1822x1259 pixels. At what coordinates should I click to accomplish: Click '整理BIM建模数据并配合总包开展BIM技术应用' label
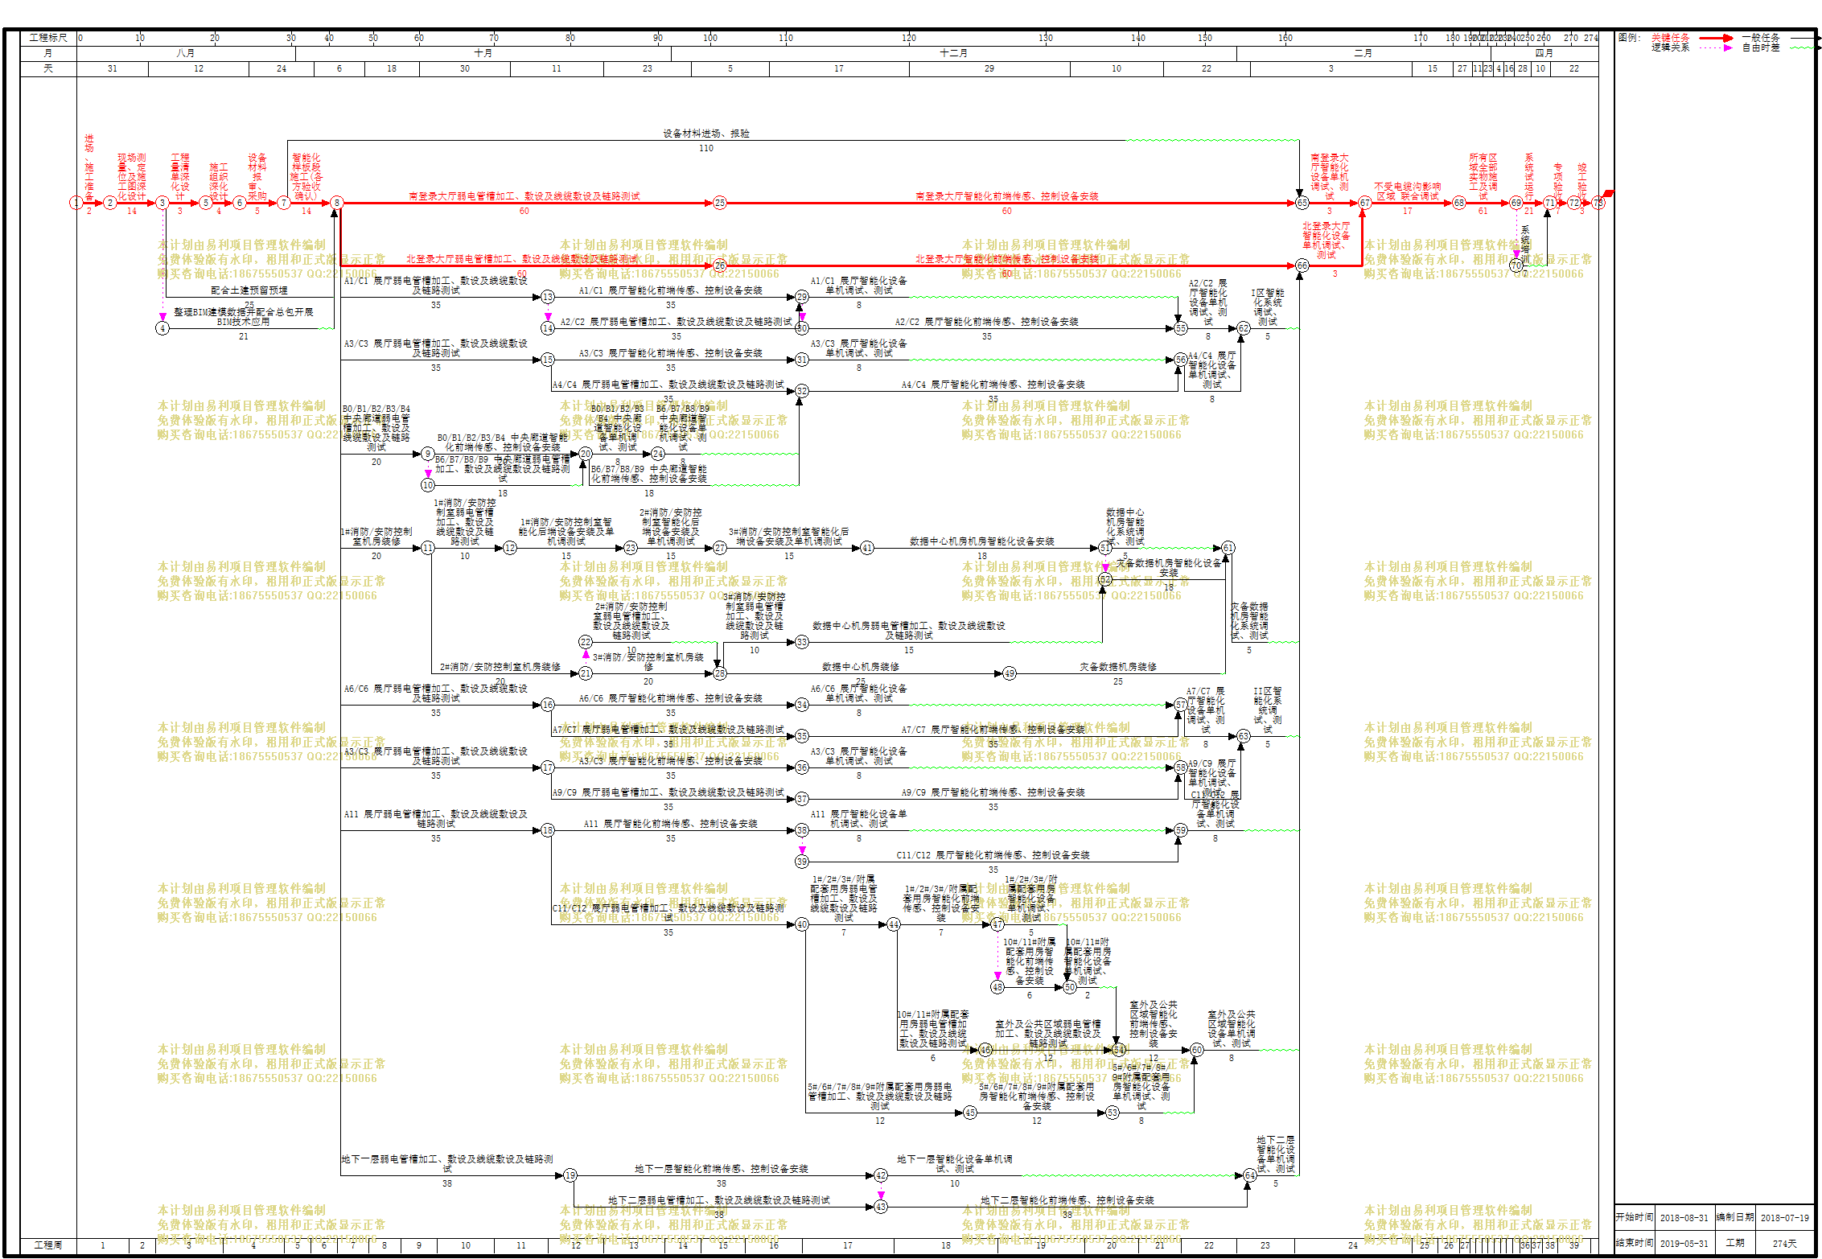244,317
